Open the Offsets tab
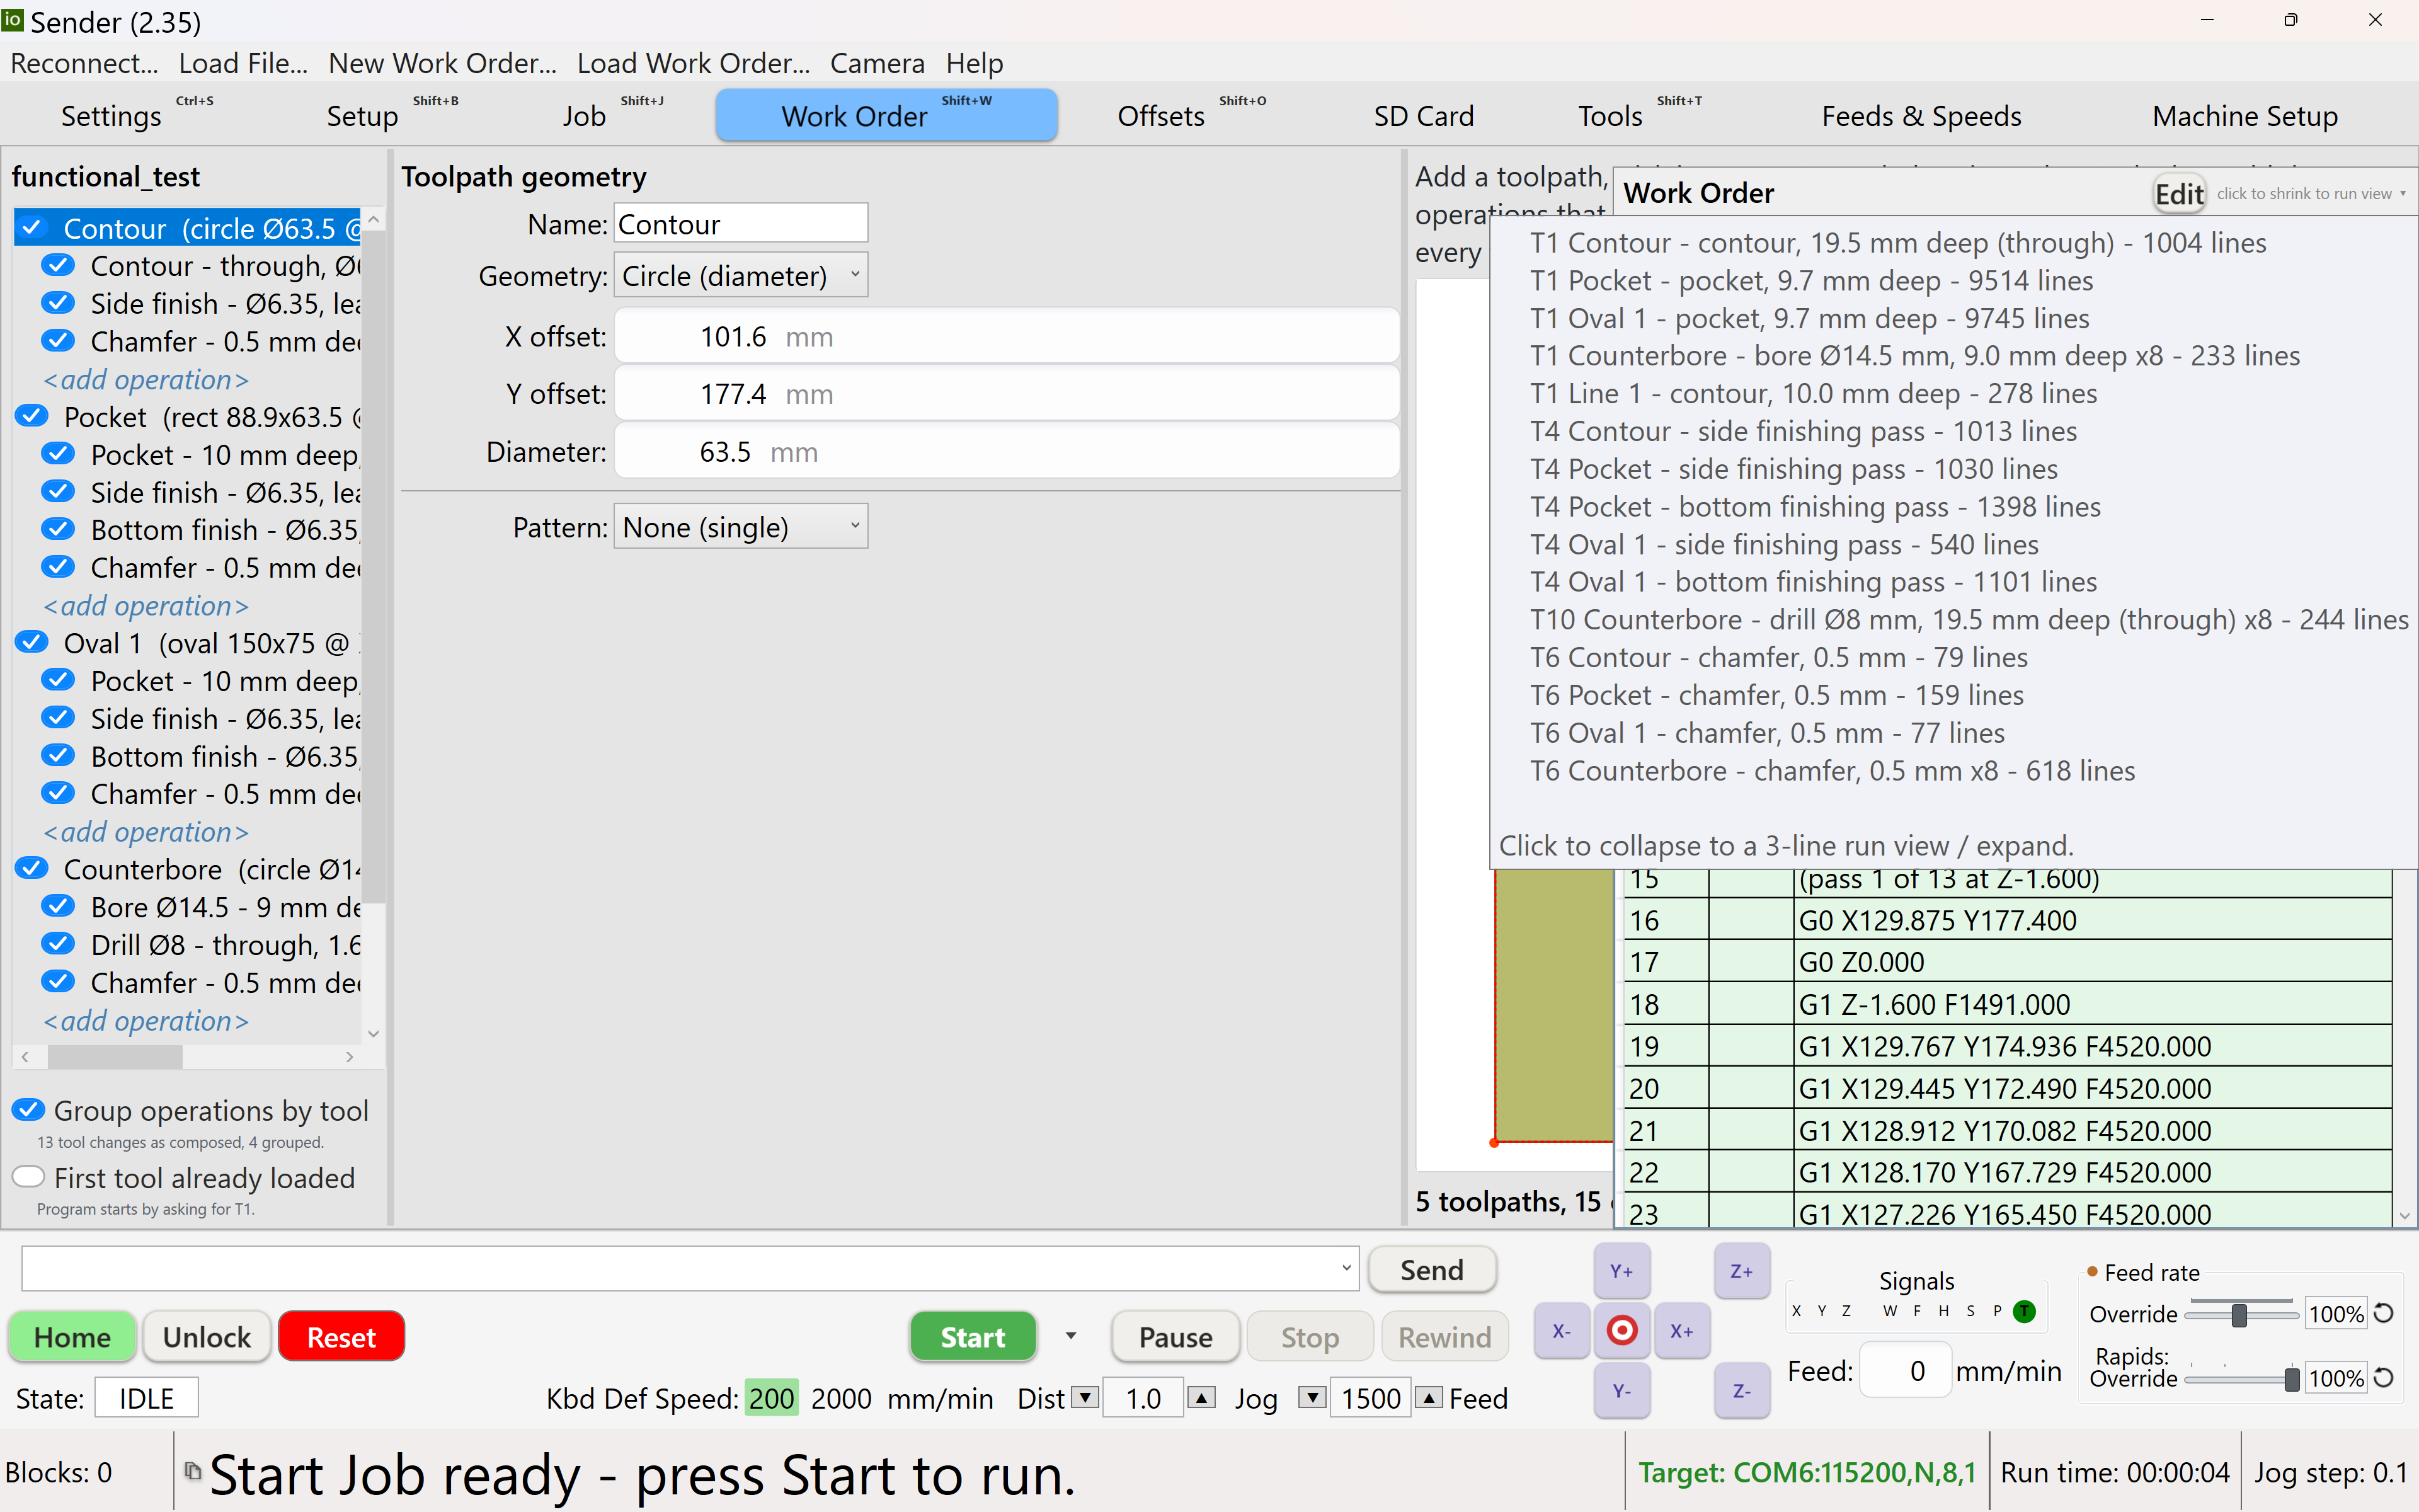Screen dimensions: 2419x1512 (x=1162, y=116)
